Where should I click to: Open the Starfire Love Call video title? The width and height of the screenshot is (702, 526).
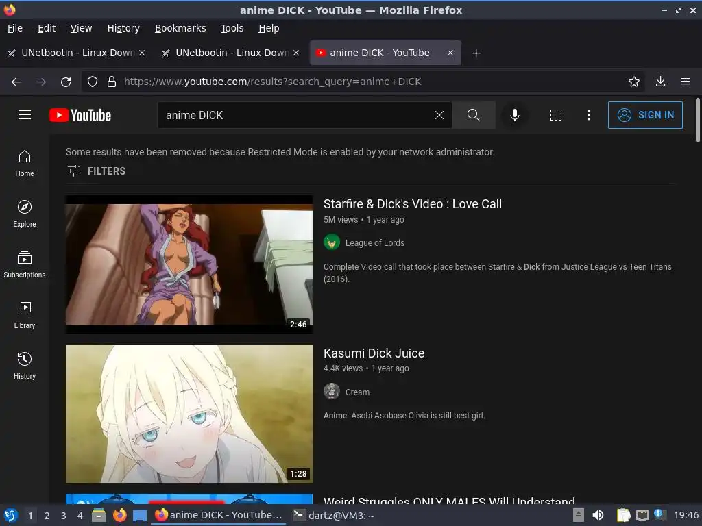[x=412, y=204]
